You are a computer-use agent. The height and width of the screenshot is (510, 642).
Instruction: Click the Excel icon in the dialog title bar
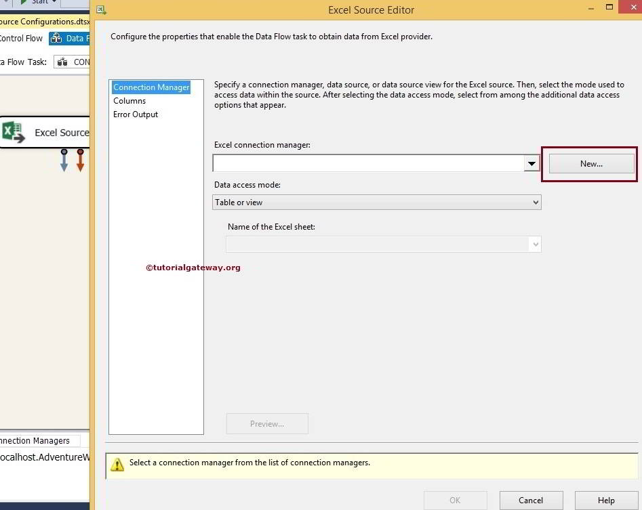[100, 10]
